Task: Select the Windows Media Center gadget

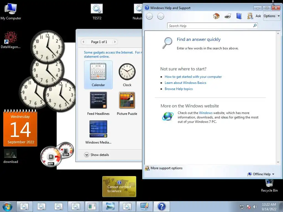Action: coord(98,132)
